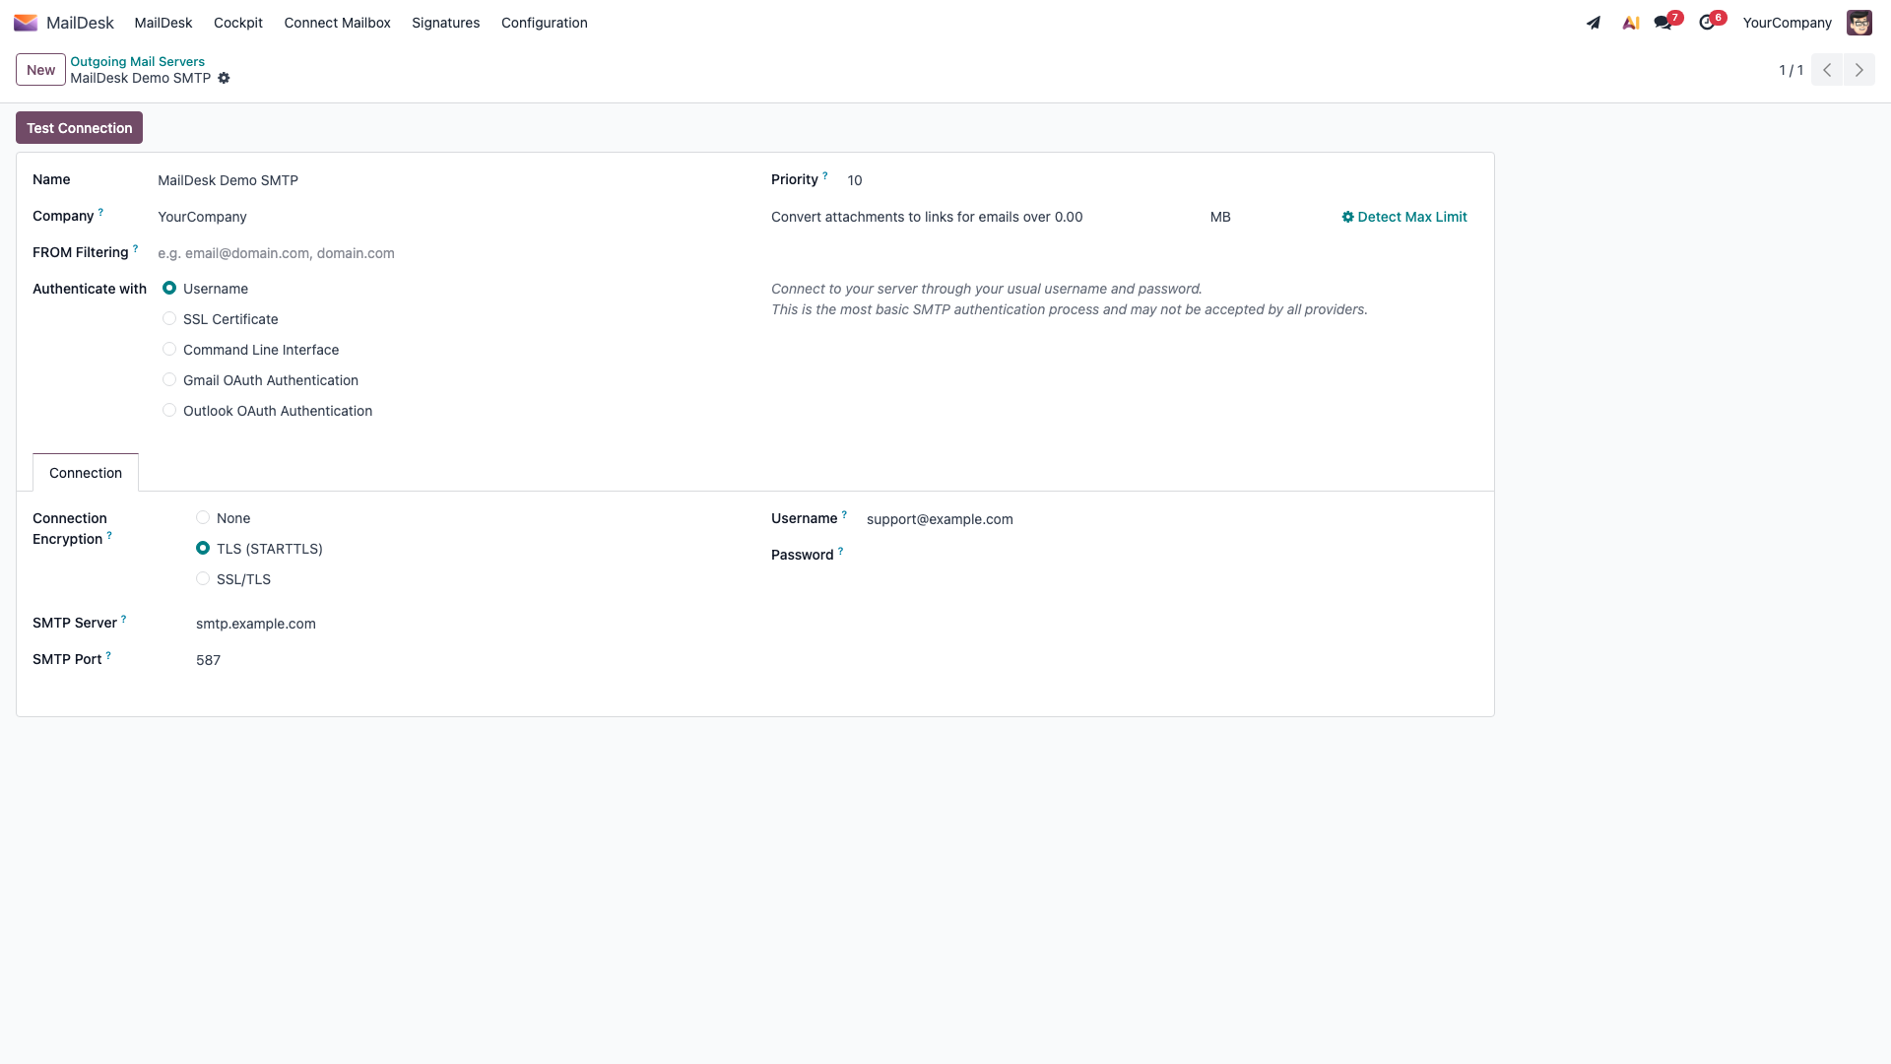
Task: Open the paper plane send icon
Action: pyautogui.click(x=1594, y=23)
